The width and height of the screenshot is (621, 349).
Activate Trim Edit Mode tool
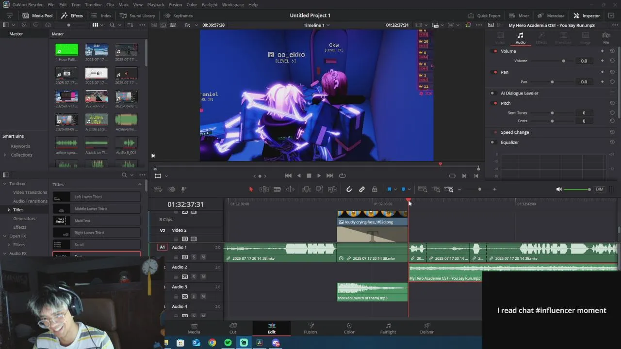(264, 190)
